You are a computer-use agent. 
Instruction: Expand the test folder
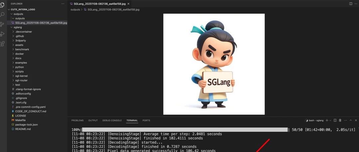coord(18,85)
